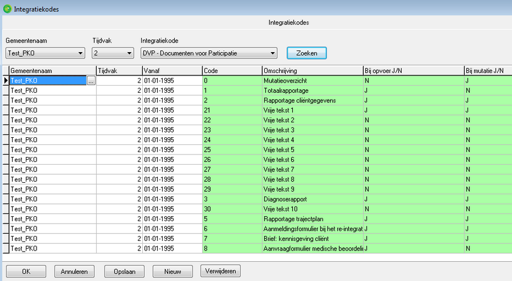Click code cell 21
Viewport: 512px width, 281px height.
point(232,110)
